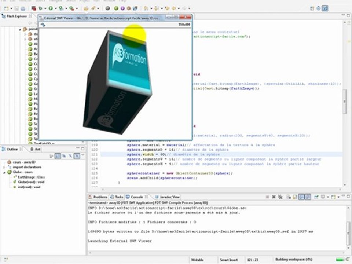Toggle Show Console on standard output
The width and height of the screenshot is (352, 264).
(x=301, y=197)
